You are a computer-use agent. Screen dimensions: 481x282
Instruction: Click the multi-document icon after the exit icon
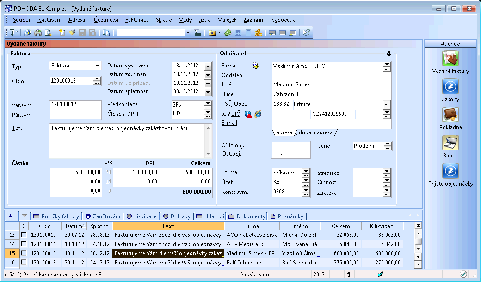click(28, 32)
